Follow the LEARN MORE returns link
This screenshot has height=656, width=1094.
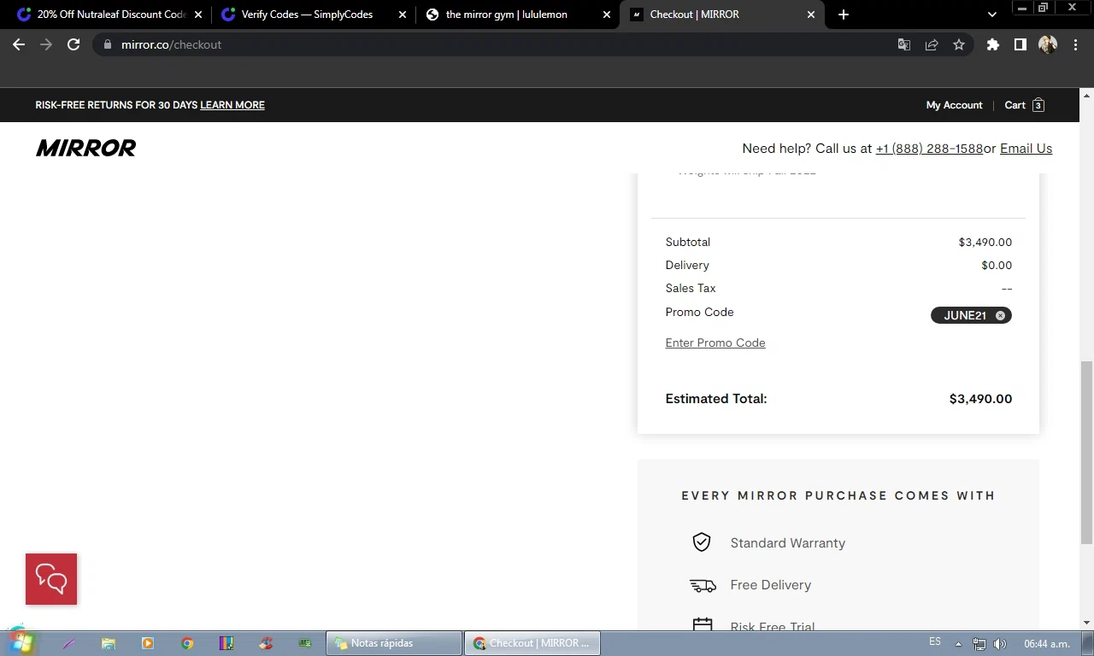click(232, 105)
